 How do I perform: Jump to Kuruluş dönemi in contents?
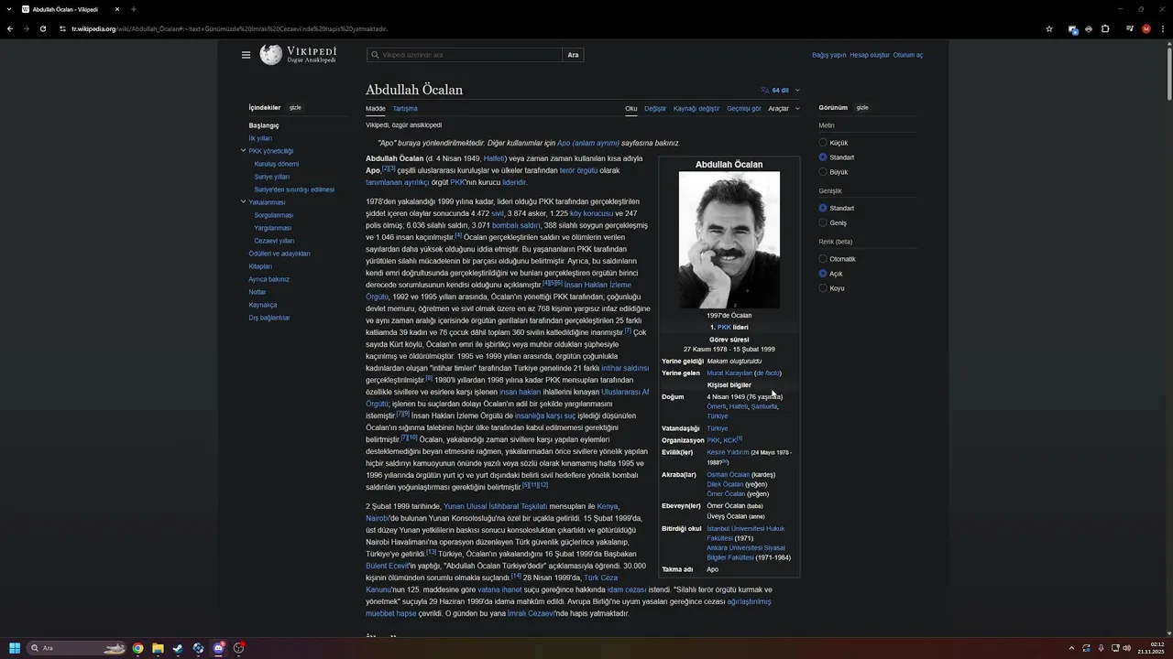[277, 164]
